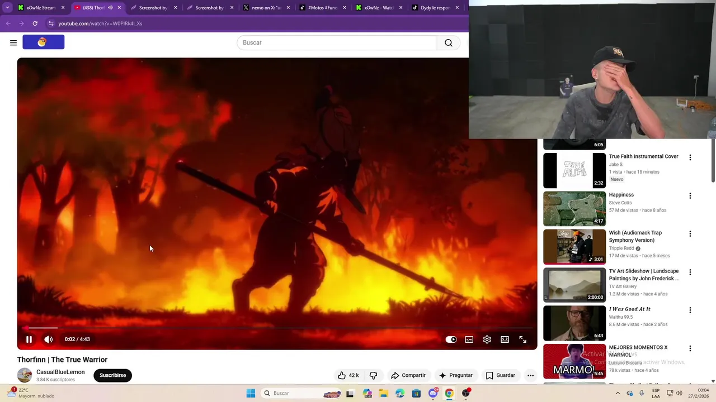Click the Preguntar button

(456, 375)
